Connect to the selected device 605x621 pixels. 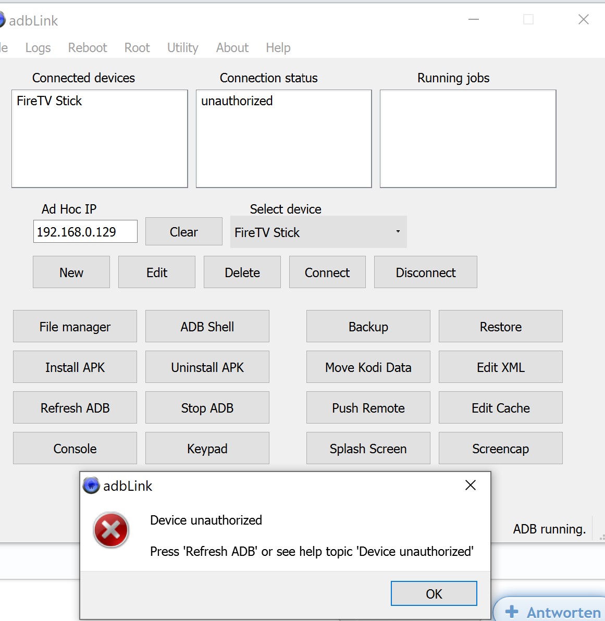click(x=327, y=272)
